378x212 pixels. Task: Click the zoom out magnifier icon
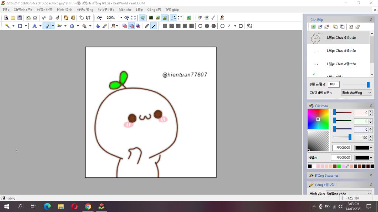click(100, 18)
